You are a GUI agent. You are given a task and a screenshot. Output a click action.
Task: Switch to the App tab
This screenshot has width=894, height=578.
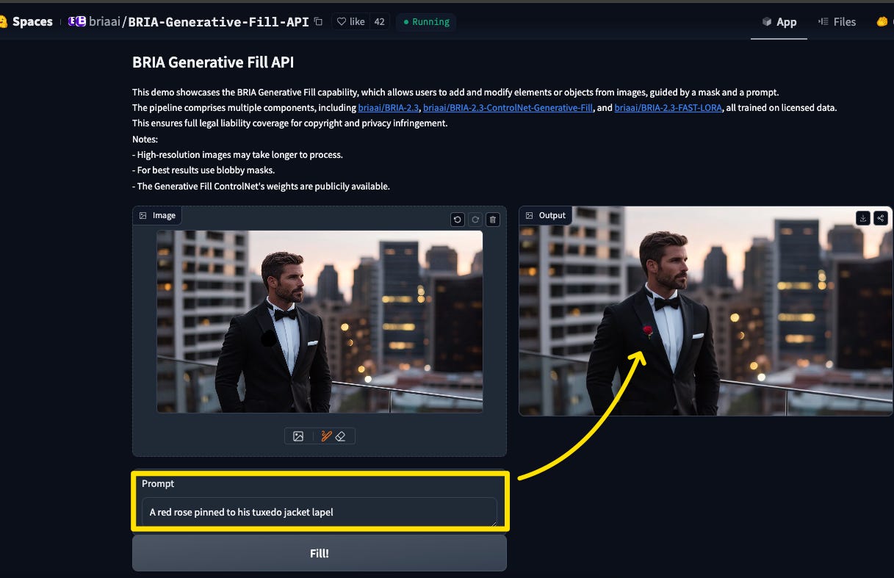[780, 22]
